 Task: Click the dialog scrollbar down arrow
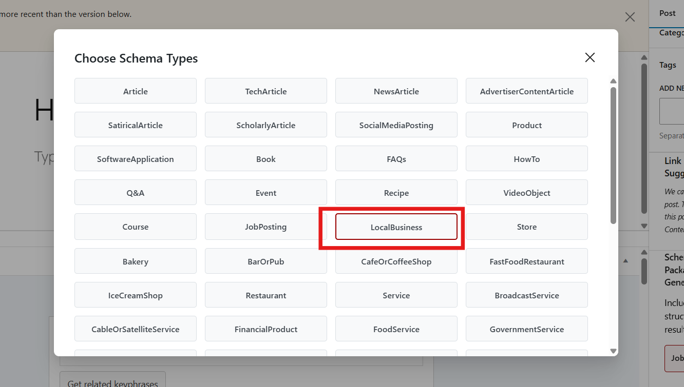[x=613, y=351]
